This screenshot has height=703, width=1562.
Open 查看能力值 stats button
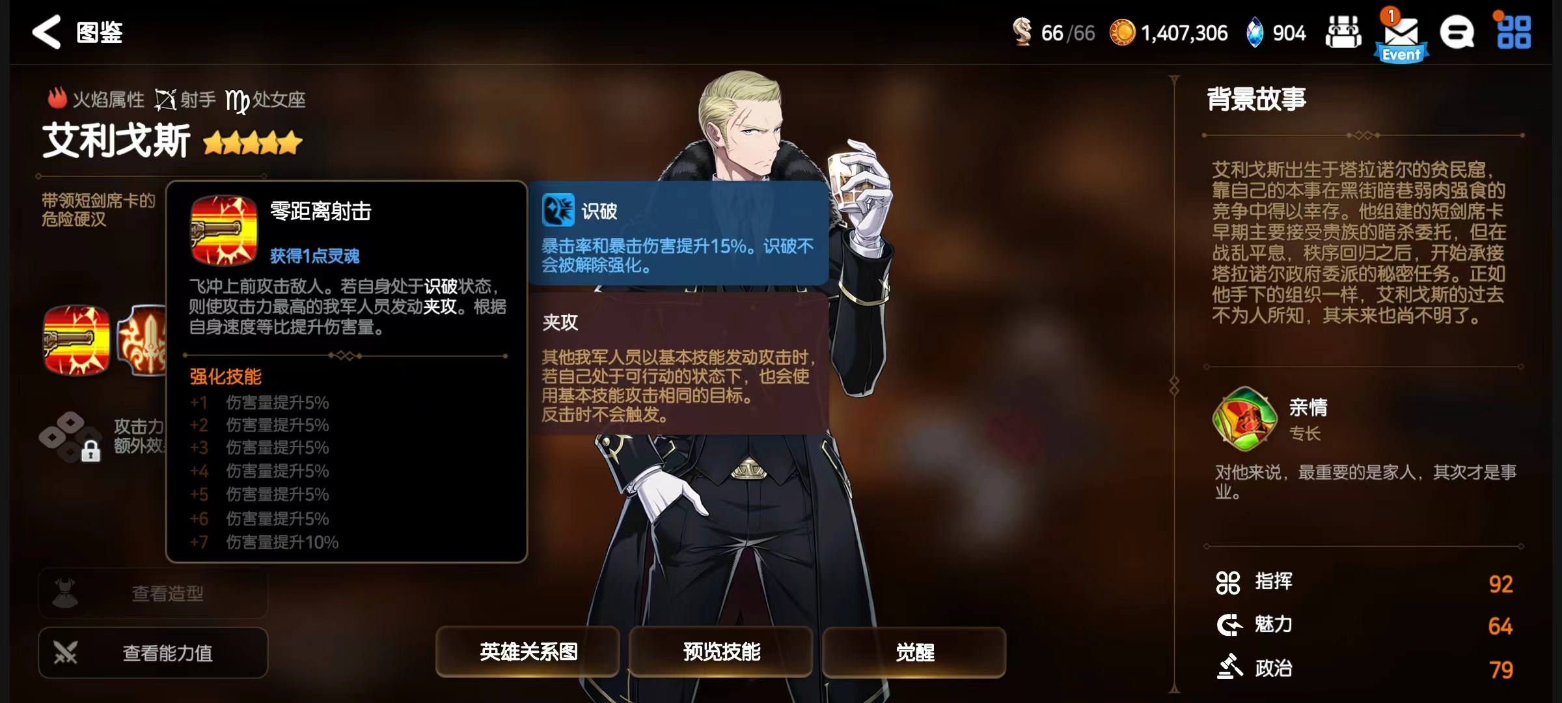coord(153,653)
